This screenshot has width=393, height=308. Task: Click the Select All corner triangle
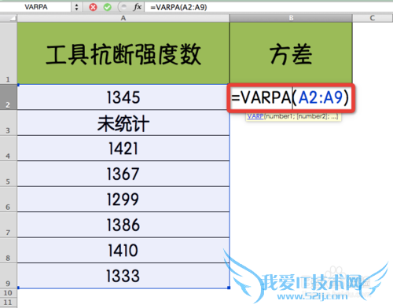click(9, 18)
